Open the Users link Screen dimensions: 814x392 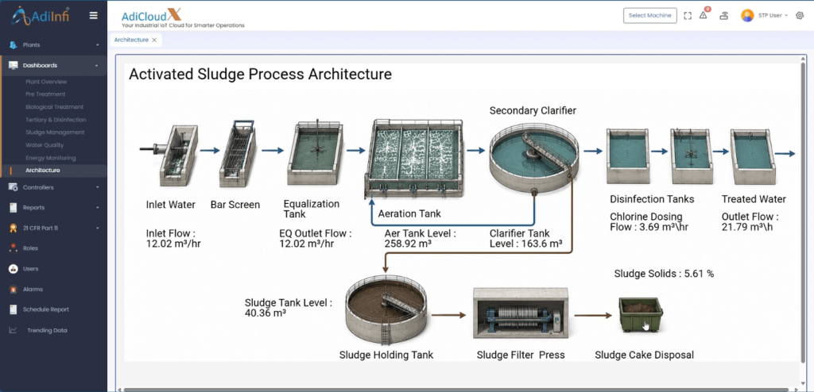(x=31, y=268)
